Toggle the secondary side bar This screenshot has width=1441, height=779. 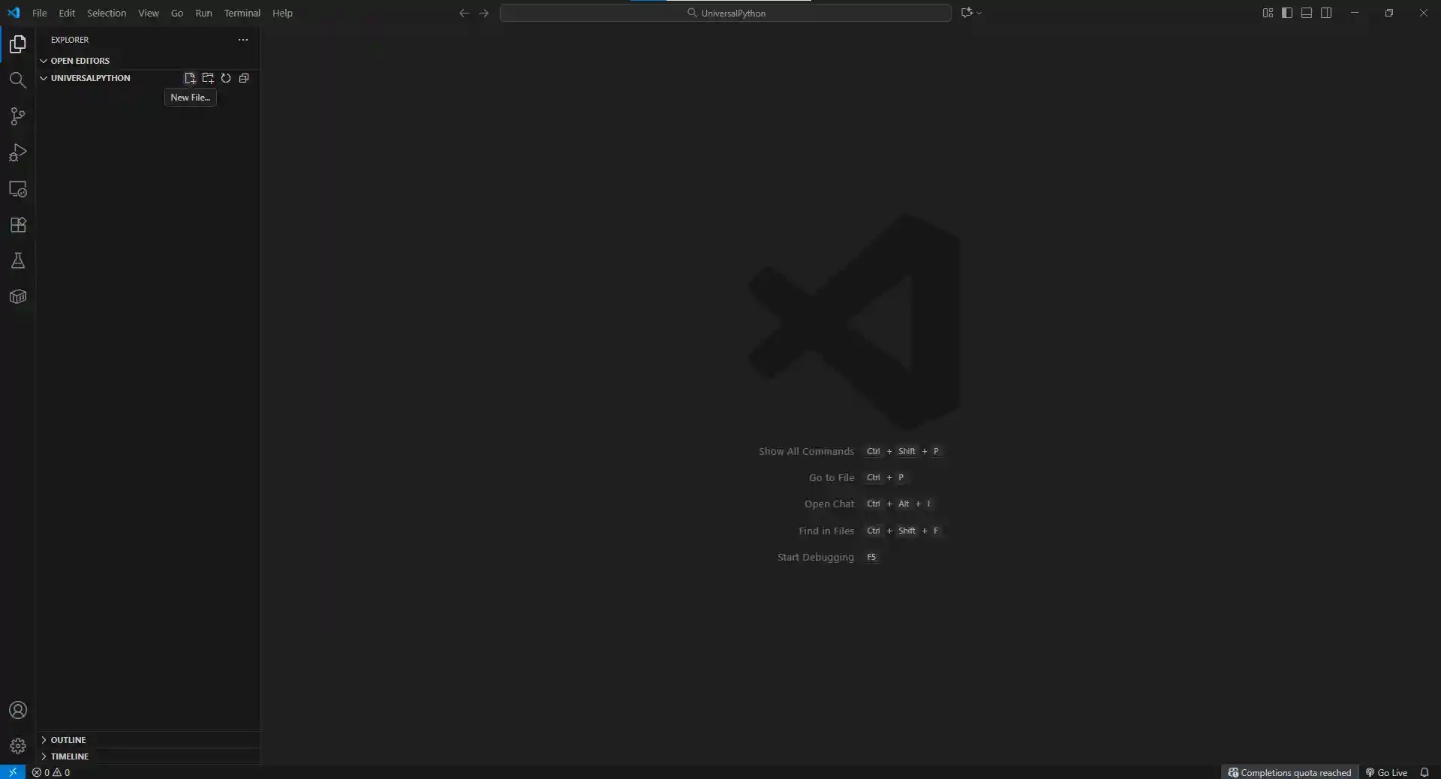point(1326,13)
